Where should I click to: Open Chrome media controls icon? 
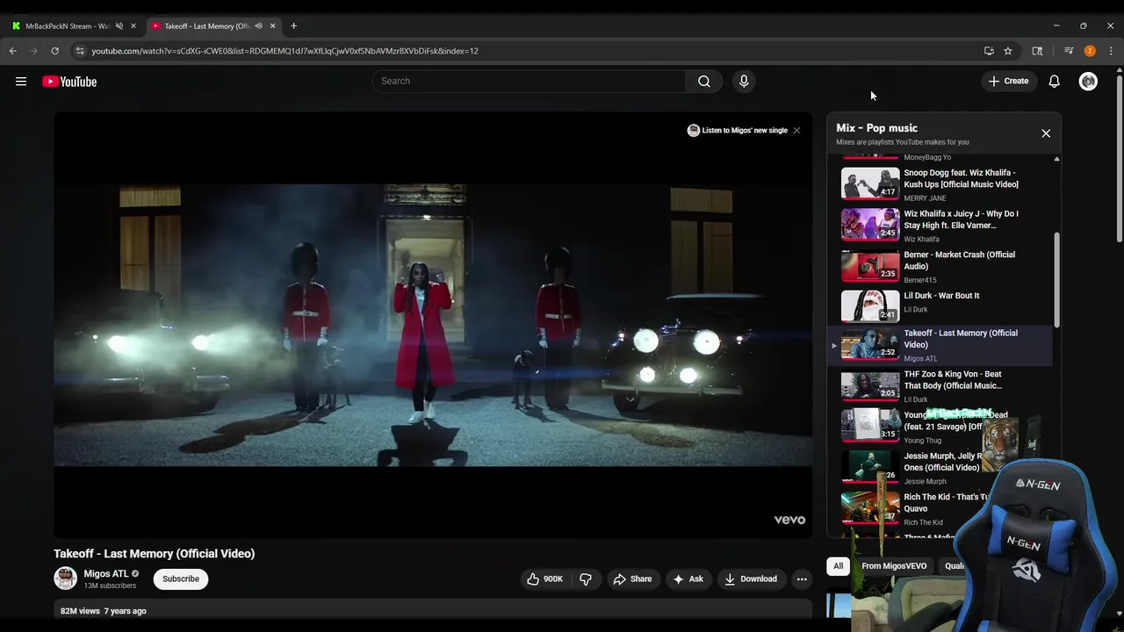coord(1069,51)
